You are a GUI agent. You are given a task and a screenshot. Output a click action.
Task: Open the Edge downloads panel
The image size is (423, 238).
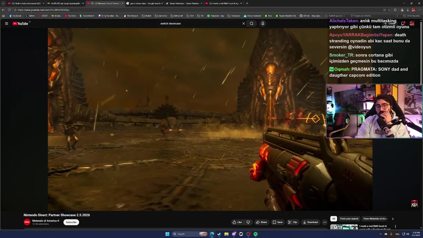point(408,10)
